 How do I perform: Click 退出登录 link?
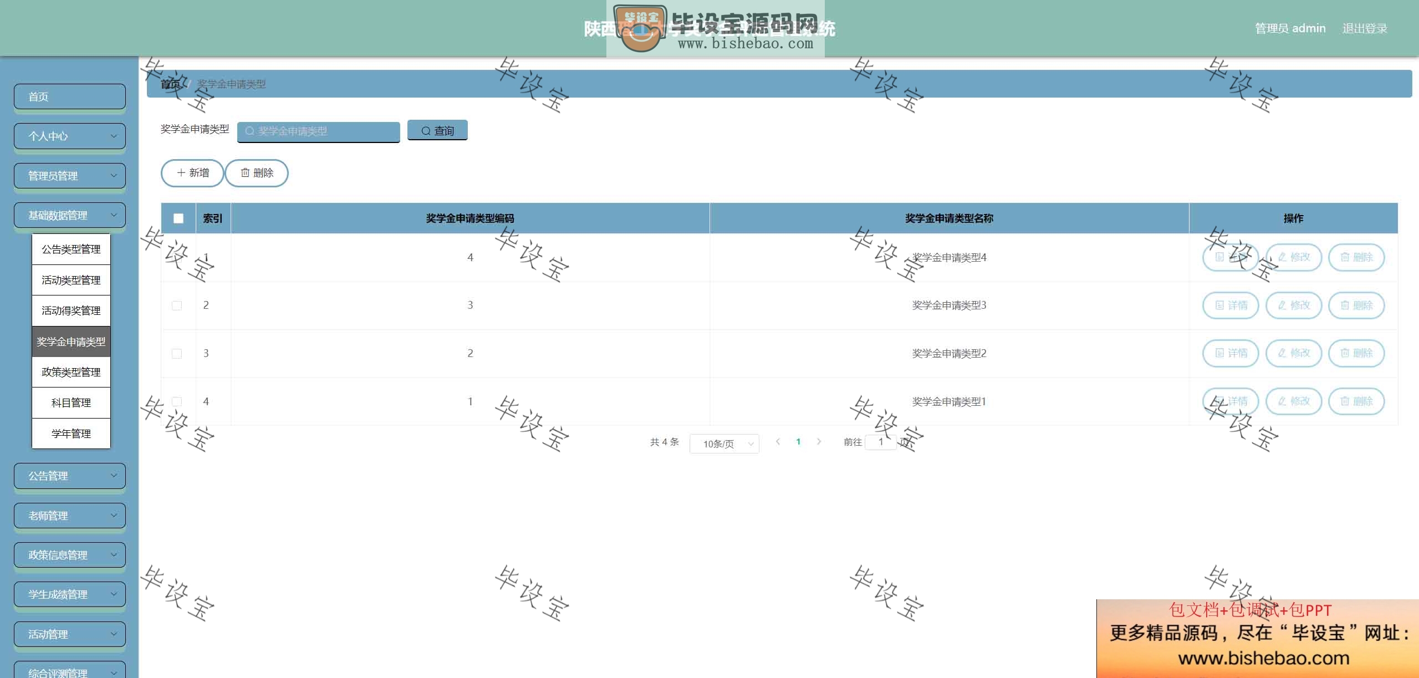pyautogui.click(x=1365, y=28)
